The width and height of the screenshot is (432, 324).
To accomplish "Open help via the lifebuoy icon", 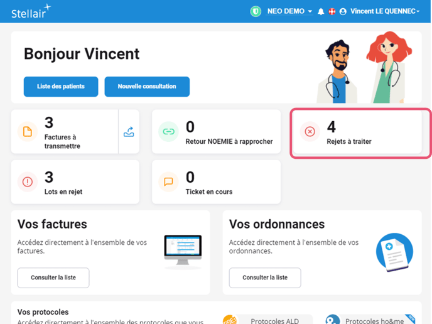I will pyautogui.click(x=332, y=12).
